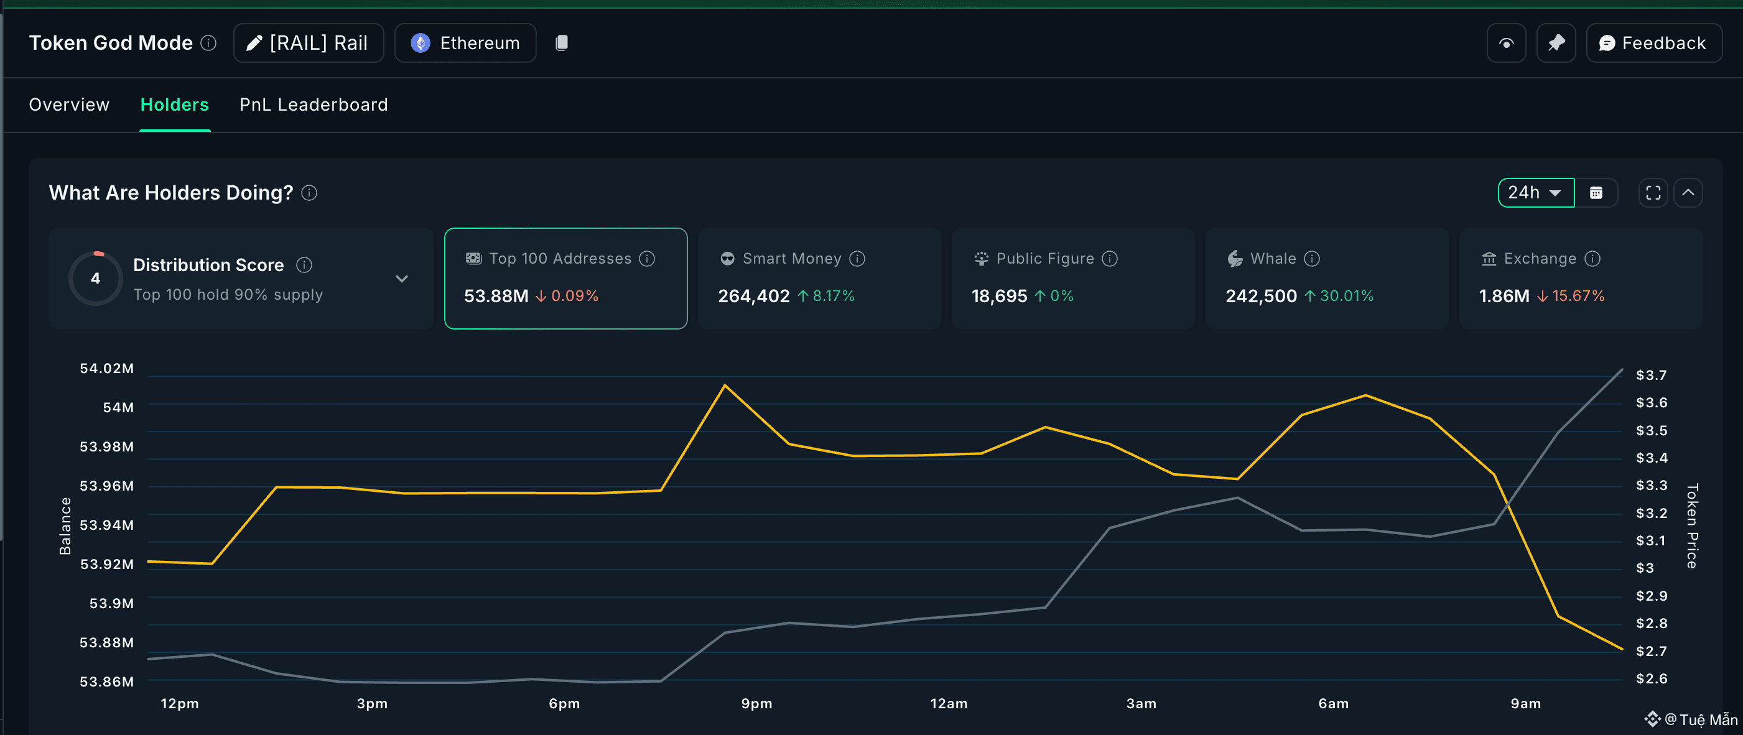The image size is (1743, 735).
Task: Click info icon next to Smart Money
Action: (857, 258)
